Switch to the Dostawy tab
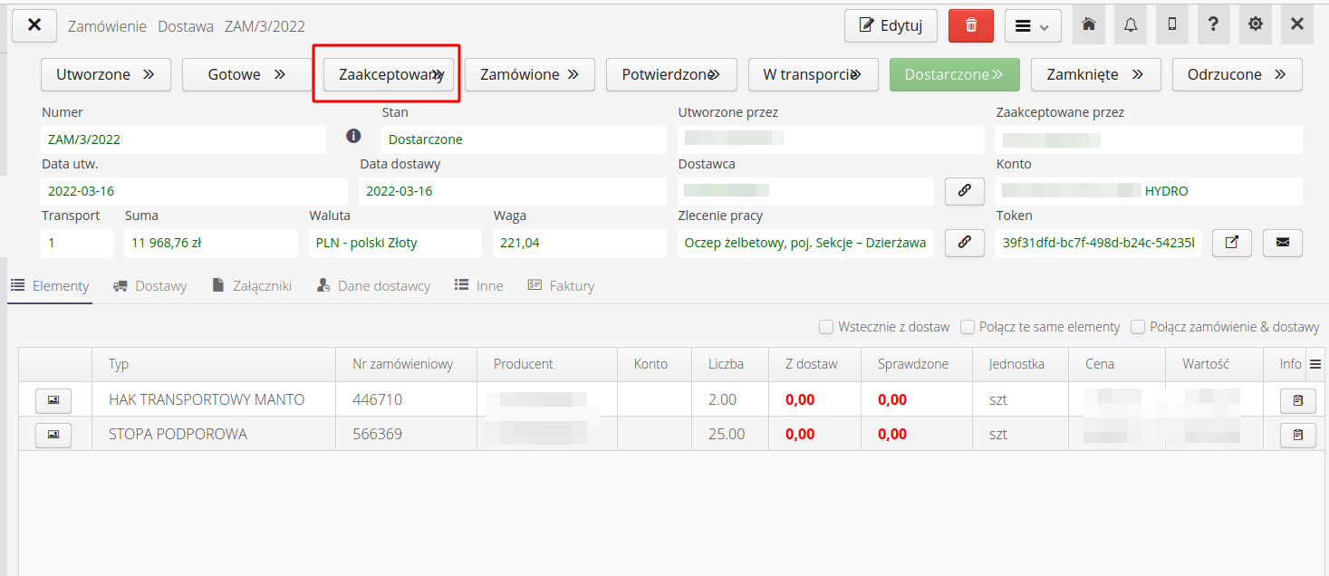Viewport: 1329px width, 576px height. 149,284
